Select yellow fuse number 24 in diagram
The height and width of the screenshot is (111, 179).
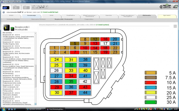click(x=56, y=60)
